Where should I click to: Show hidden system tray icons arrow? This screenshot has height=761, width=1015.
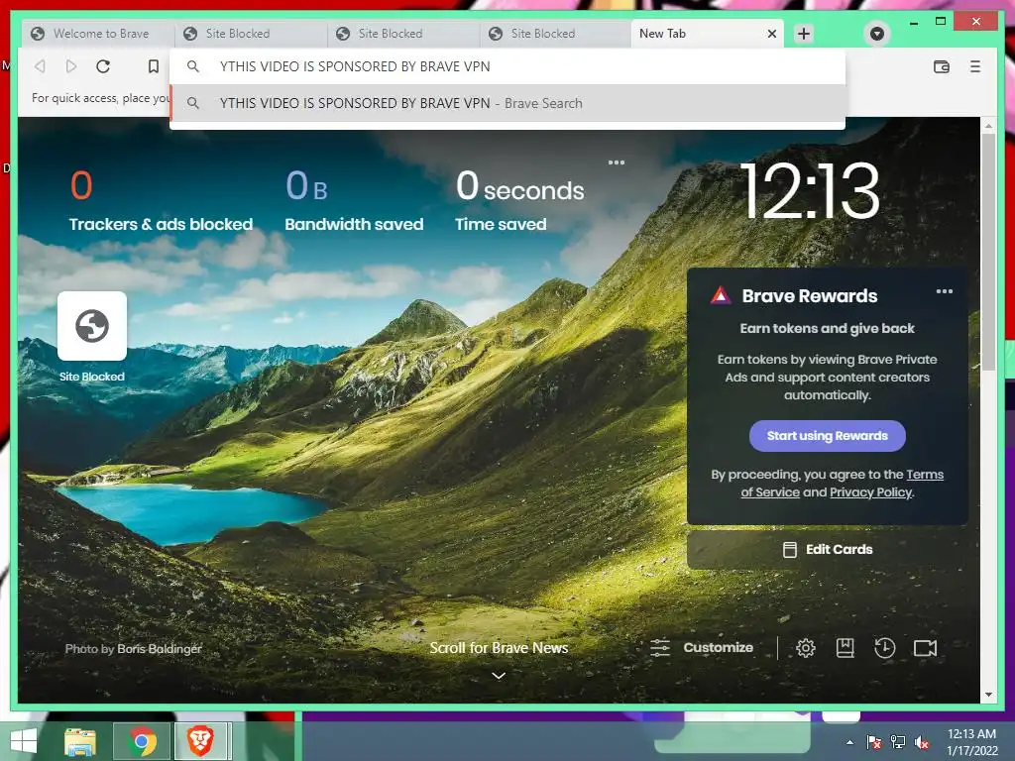click(849, 741)
